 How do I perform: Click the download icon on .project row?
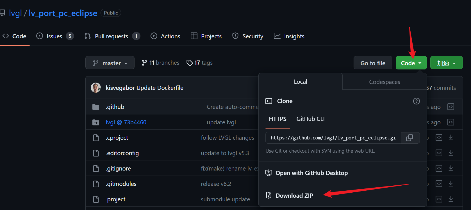(451, 199)
